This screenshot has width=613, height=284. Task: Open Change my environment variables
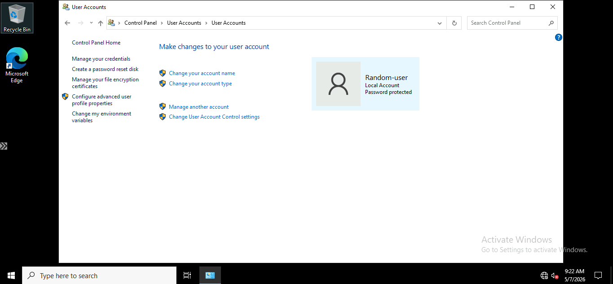pyautogui.click(x=101, y=117)
